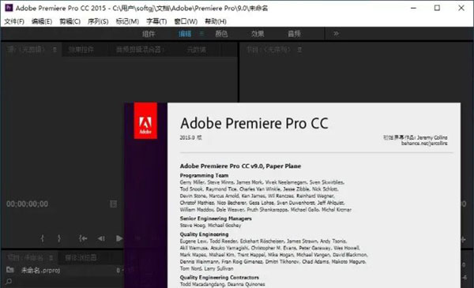
Task: Select the 源:(无剪辑) panel tab
Action: (x=26, y=50)
